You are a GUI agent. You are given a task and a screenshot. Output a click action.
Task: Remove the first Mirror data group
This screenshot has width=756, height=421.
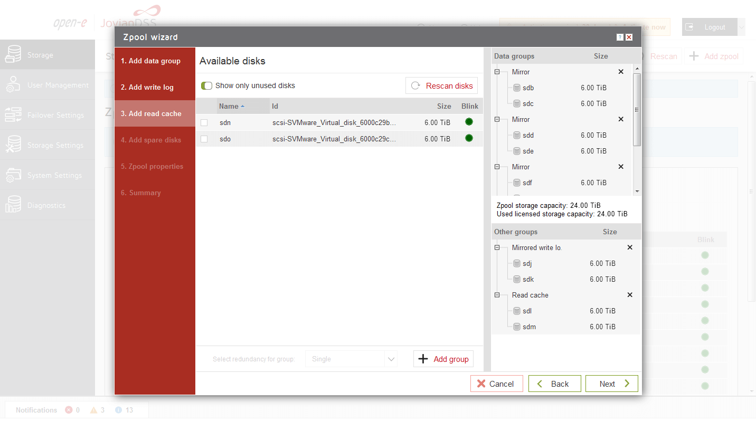621,72
